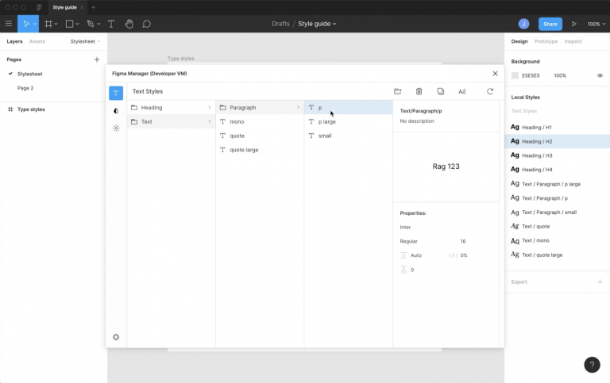Select the Move tool
610x383 pixels.
26,24
